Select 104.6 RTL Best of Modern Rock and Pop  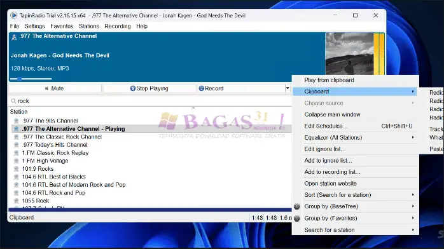(151, 185)
